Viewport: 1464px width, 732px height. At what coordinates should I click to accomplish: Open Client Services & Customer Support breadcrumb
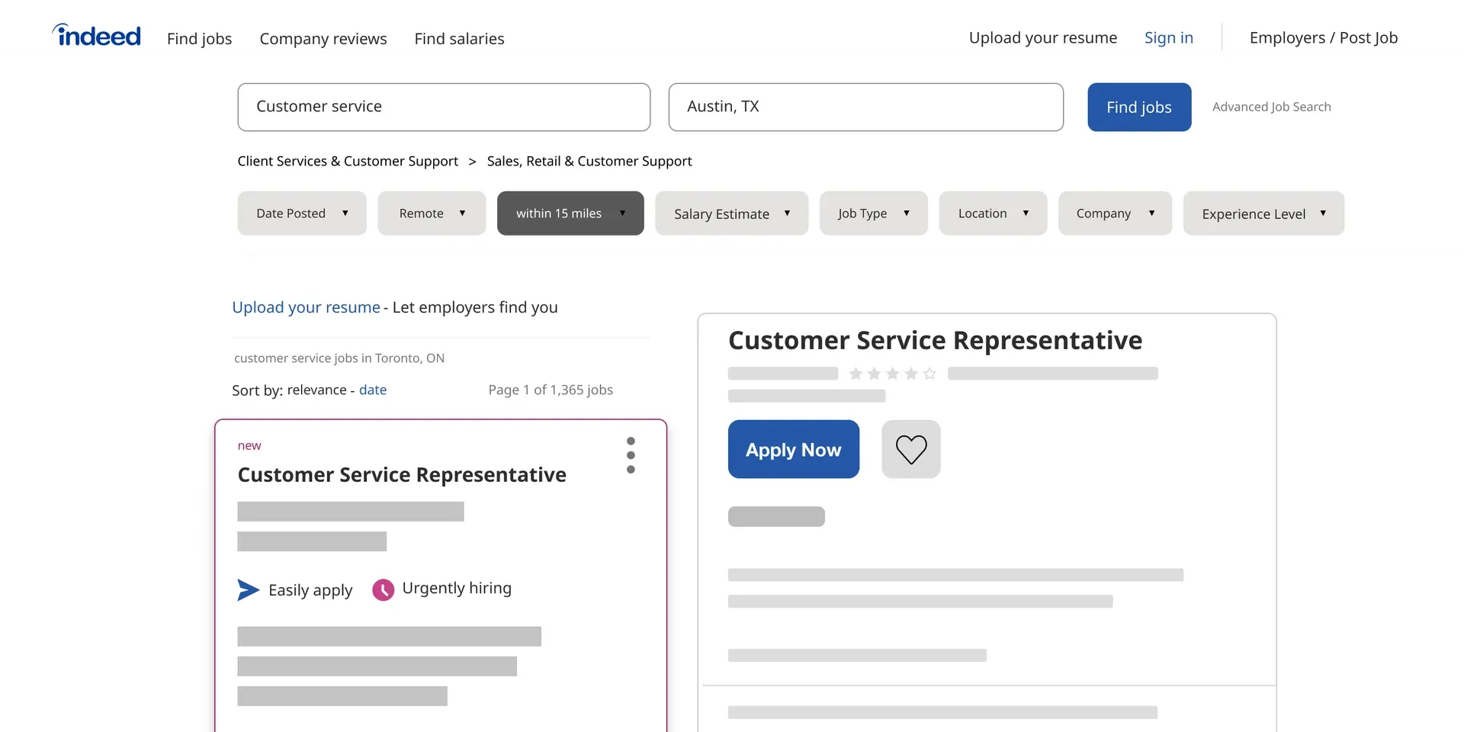[x=348, y=161]
